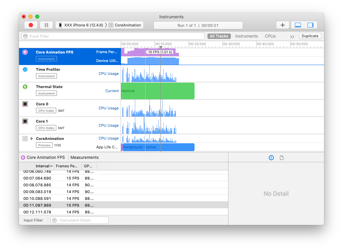Pause the recording
The width and height of the screenshot is (343, 250).
tap(46, 25)
